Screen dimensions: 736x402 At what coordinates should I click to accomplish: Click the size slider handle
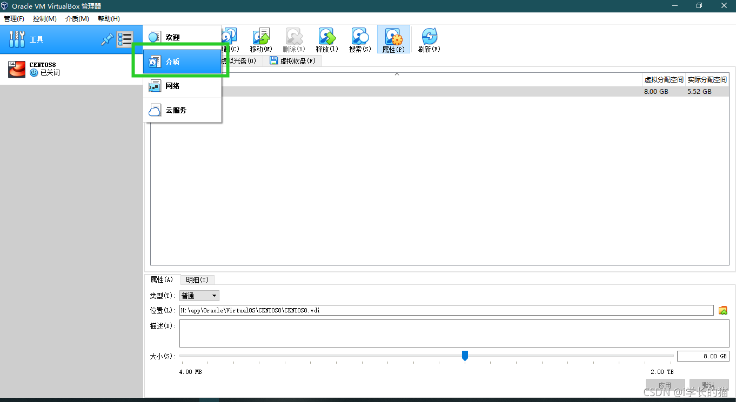pyautogui.click(x=465, y=356)
